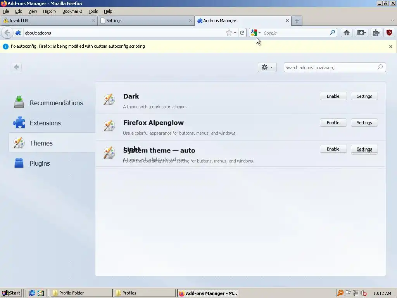This screenshot has height=298, width=397.
Task: Click the info icon in notification bar
Action: coord(5,47)
